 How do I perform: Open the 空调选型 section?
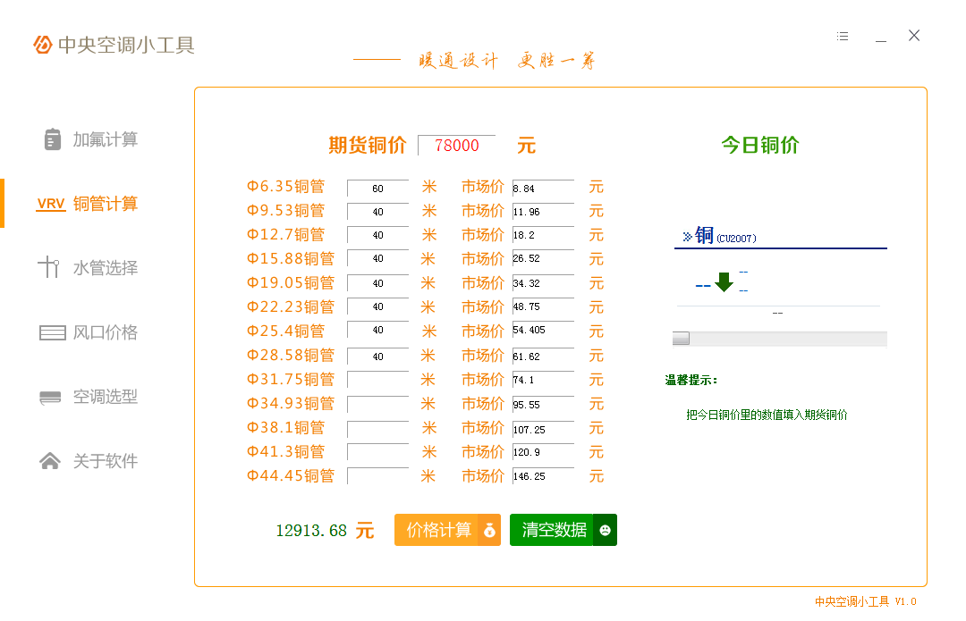106,397
